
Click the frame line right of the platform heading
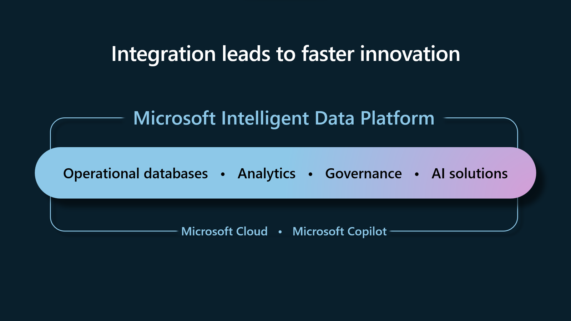[x=478, y=118]
